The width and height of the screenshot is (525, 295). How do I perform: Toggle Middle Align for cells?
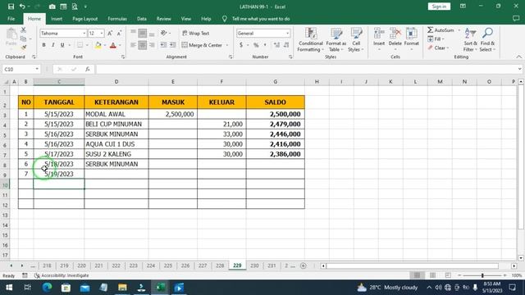tap(142, 33)
